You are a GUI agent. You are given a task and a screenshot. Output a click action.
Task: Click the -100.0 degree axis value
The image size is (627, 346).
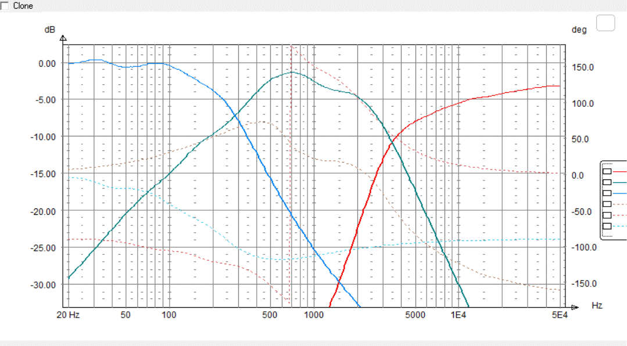(x=584, y=247)
